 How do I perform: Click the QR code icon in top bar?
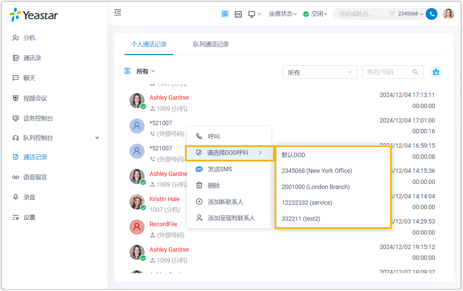(225, 14)
